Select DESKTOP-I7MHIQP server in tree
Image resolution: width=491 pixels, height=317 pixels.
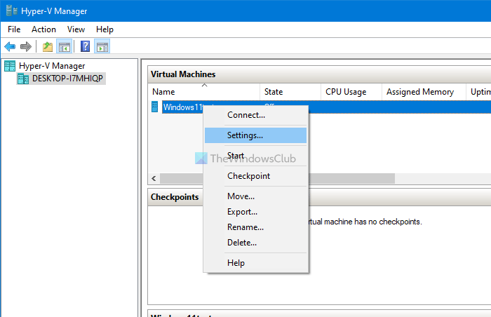(67, 79)
